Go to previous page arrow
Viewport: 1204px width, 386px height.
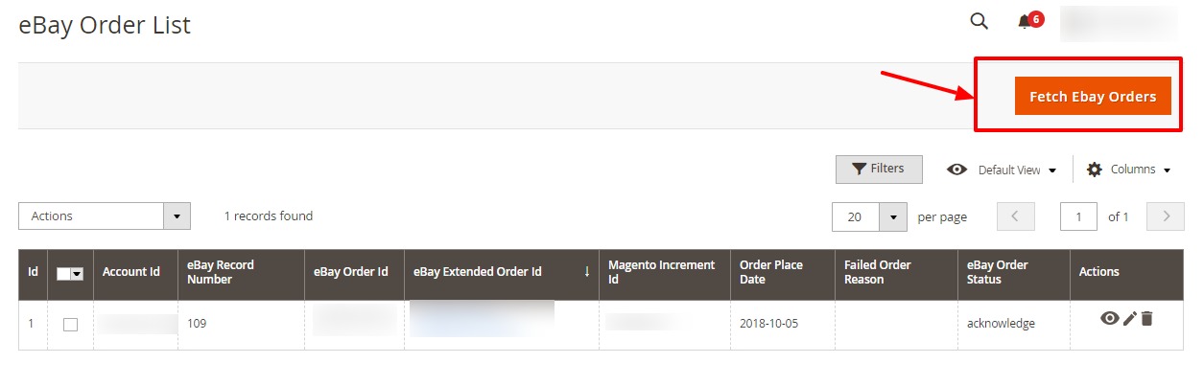point(1016,216)
